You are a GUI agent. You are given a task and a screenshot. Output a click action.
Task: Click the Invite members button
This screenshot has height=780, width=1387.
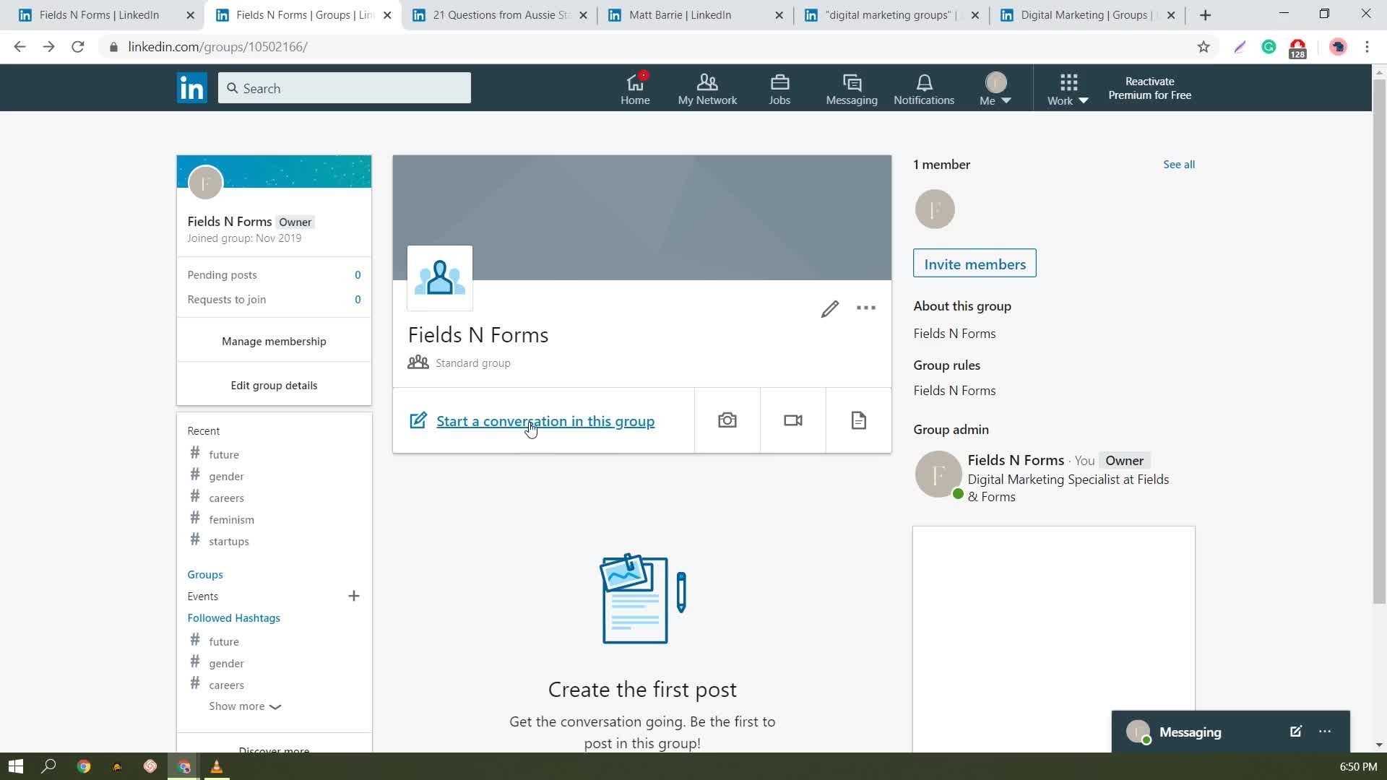pyautogui.click(x=974, y=264)
